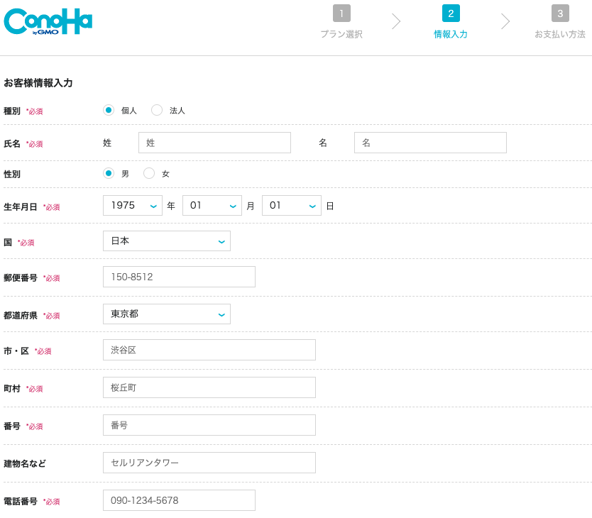
Task: Click the 姓 last name field
Action: click(214, 143)
